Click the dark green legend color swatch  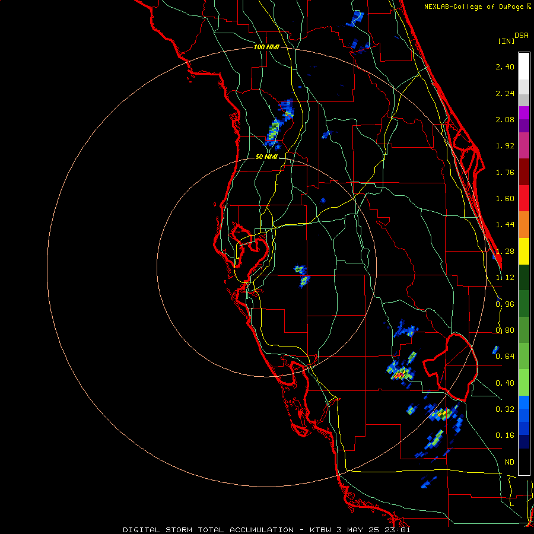[524, 278]
